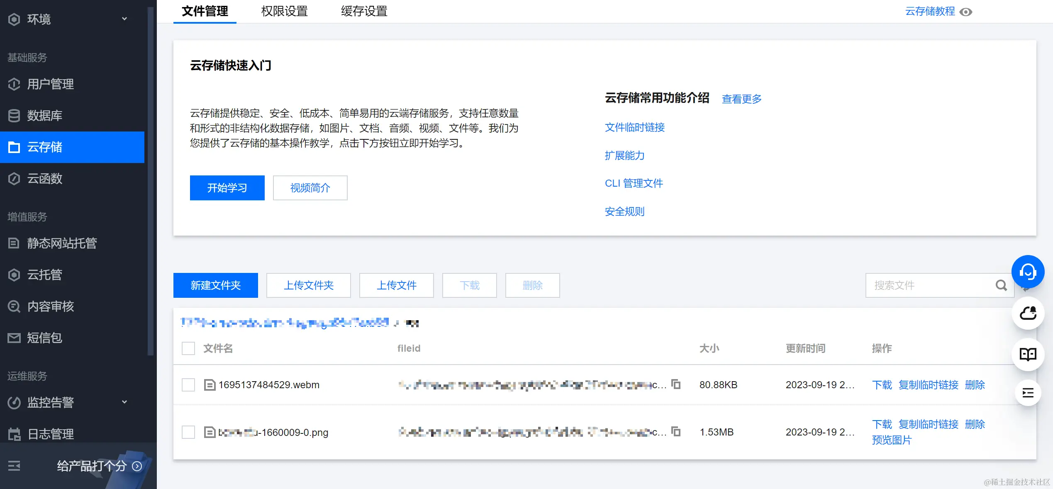Image resolution: width=1053 pixels, height=489 pixels.
Task: Open the floating documentation book icon
Action: [1028, 355]
